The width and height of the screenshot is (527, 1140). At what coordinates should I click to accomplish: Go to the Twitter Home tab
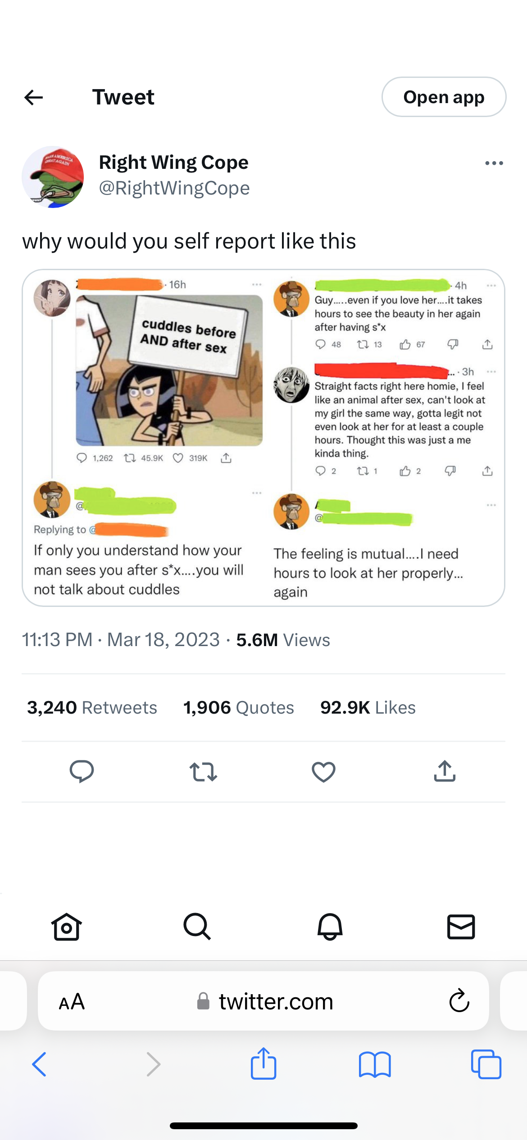tap(67, 927)
